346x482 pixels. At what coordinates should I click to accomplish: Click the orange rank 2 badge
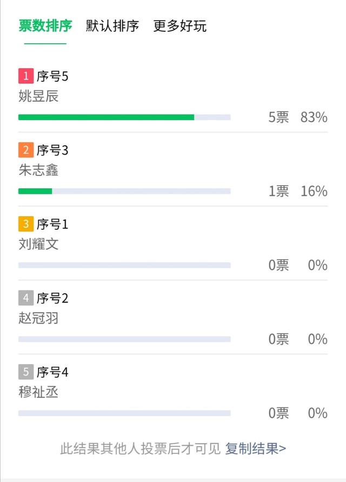26,150
